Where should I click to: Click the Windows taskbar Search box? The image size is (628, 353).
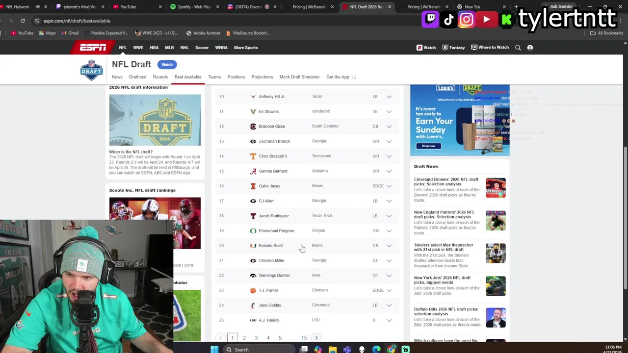coord(259,350)
